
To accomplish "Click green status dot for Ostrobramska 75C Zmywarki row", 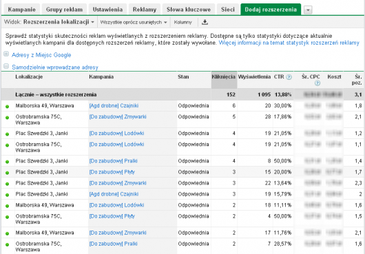I will pos(7,118).
